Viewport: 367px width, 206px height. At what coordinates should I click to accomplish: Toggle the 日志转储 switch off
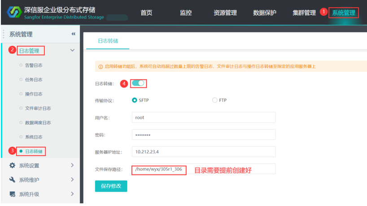click(138, 83)
